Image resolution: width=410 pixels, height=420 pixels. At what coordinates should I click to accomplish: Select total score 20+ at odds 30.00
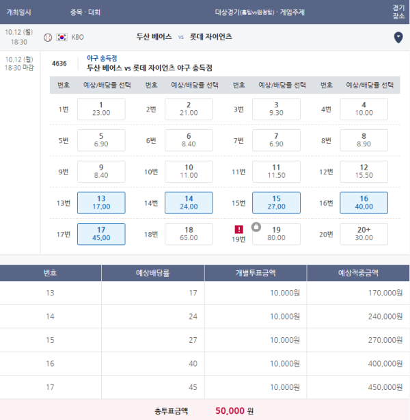click(x=364, y=234)
